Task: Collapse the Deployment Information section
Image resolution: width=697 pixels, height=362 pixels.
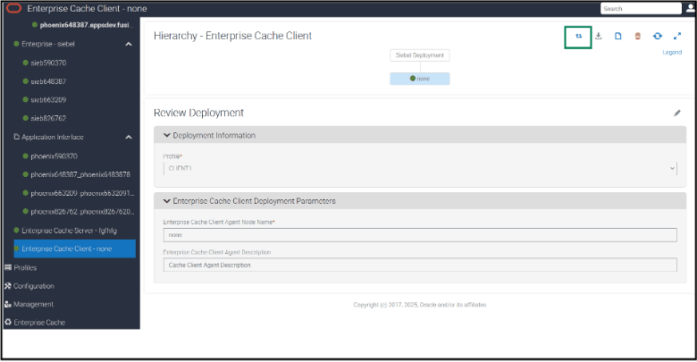Action: [x=167, y=135]
